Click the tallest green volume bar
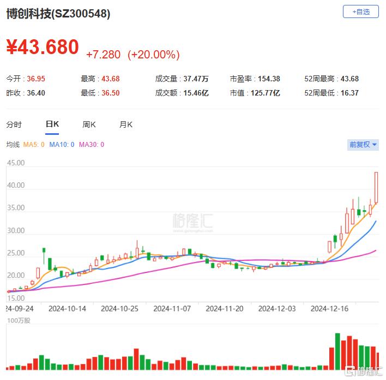 coord(337,352)
